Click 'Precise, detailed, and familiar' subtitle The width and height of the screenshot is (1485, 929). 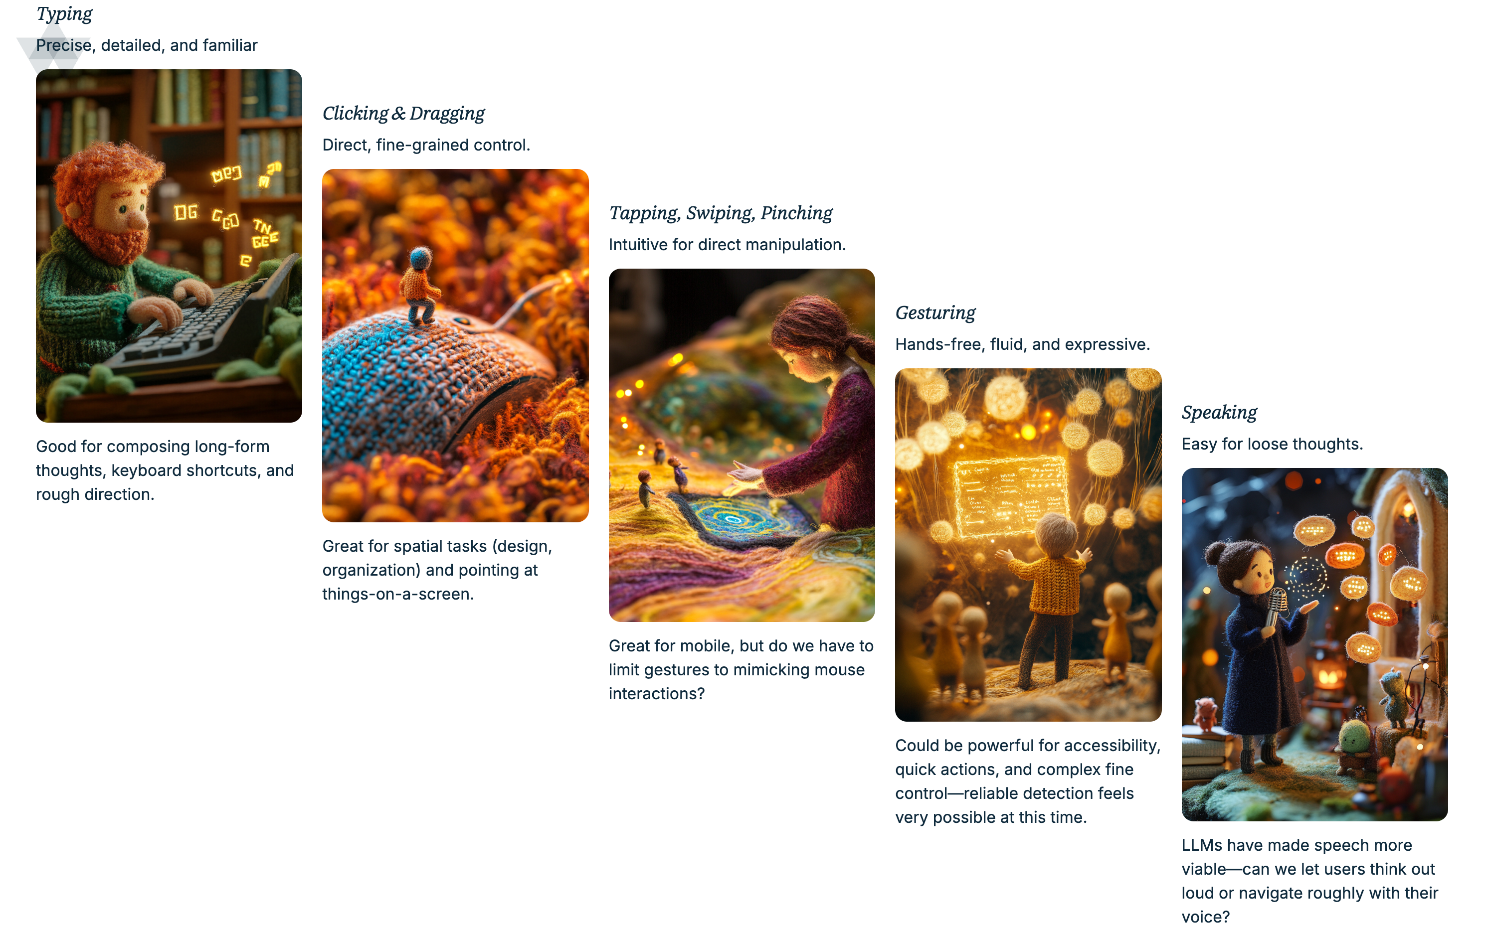tap(146, 45)
